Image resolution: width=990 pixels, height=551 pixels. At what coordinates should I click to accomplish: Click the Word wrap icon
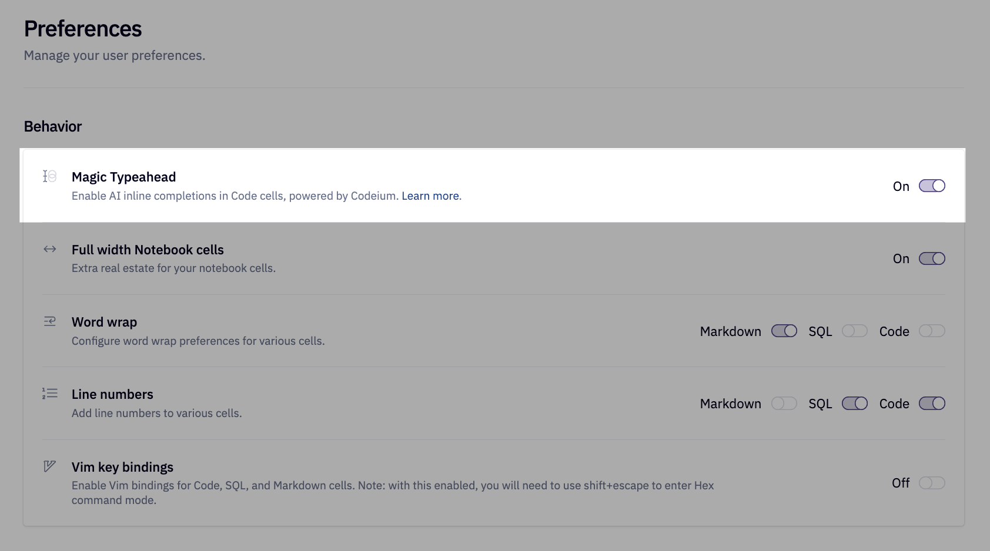(50, 321)
